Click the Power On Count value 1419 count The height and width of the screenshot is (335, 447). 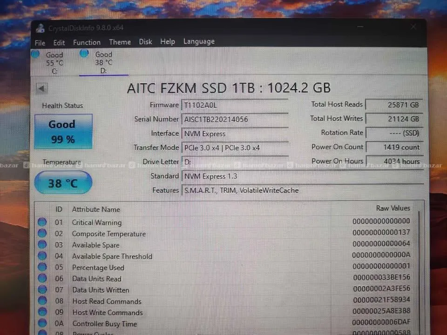click(x=394, y=147)
